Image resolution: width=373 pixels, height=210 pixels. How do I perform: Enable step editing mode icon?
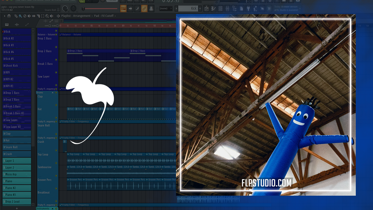(x=137, y=8)
